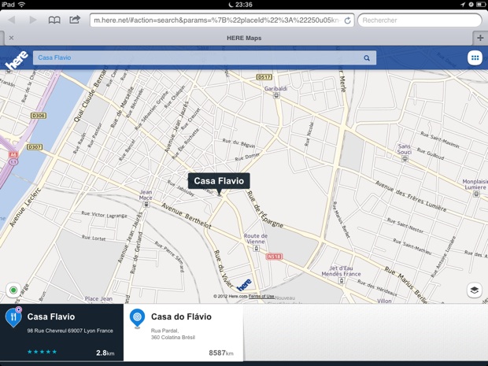The image size is (488, 366).
Task: Tap the D517 road shield
Action: [x=264, y=77]
